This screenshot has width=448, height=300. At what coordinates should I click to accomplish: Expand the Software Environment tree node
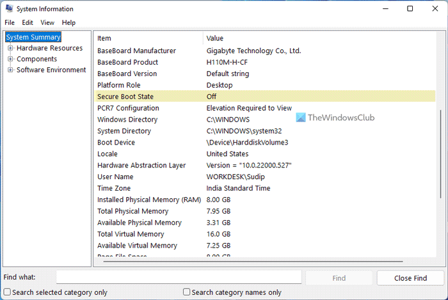(x=11, y=70)
